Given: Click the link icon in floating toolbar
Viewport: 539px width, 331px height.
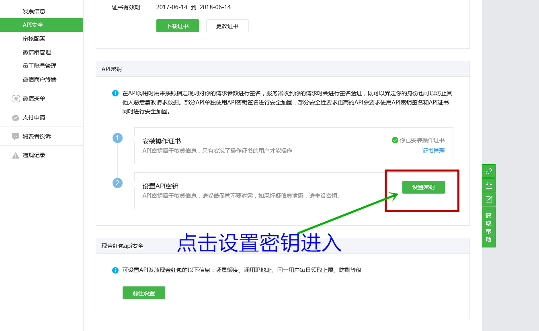Looking at the screenshot, I should 489,171.
